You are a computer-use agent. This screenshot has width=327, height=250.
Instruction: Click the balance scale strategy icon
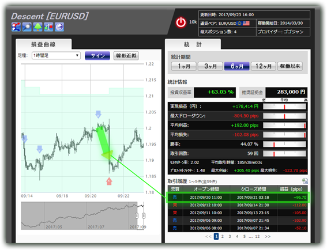tap(48, 27)
